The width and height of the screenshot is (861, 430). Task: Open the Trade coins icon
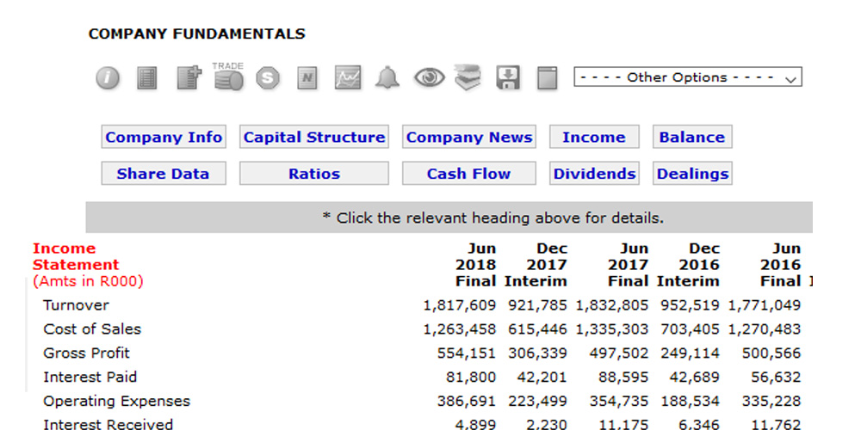click(228, 78)
